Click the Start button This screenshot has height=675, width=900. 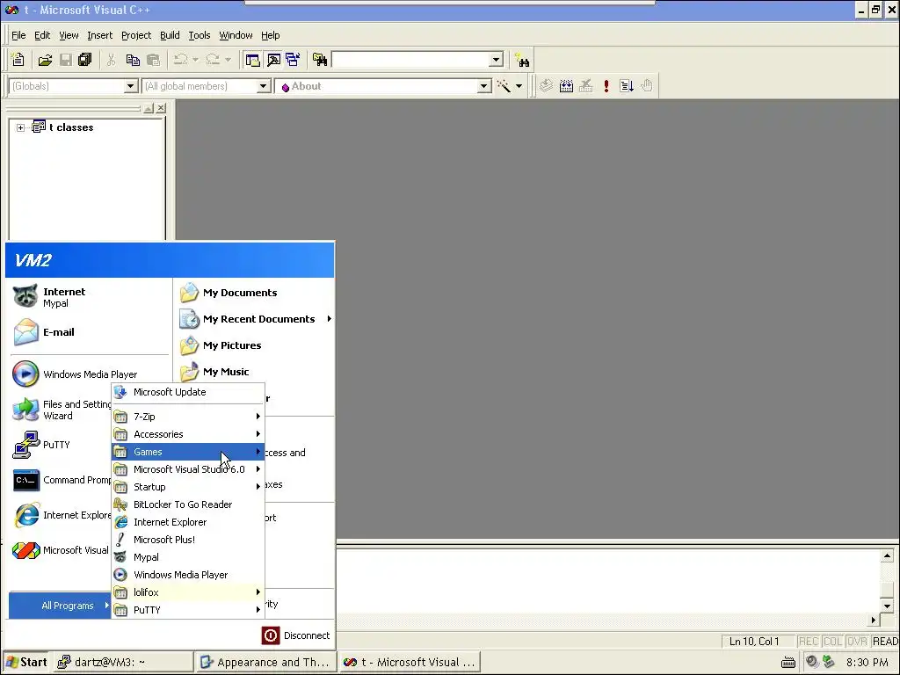pyautogui.click(x=26, y=662)
